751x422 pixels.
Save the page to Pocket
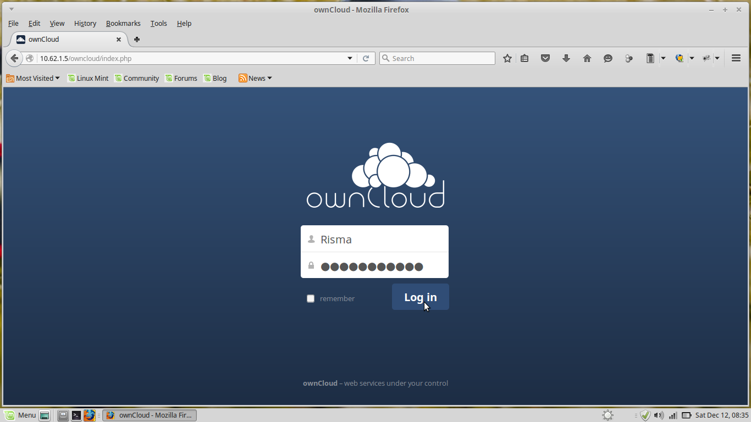point(545,58)
